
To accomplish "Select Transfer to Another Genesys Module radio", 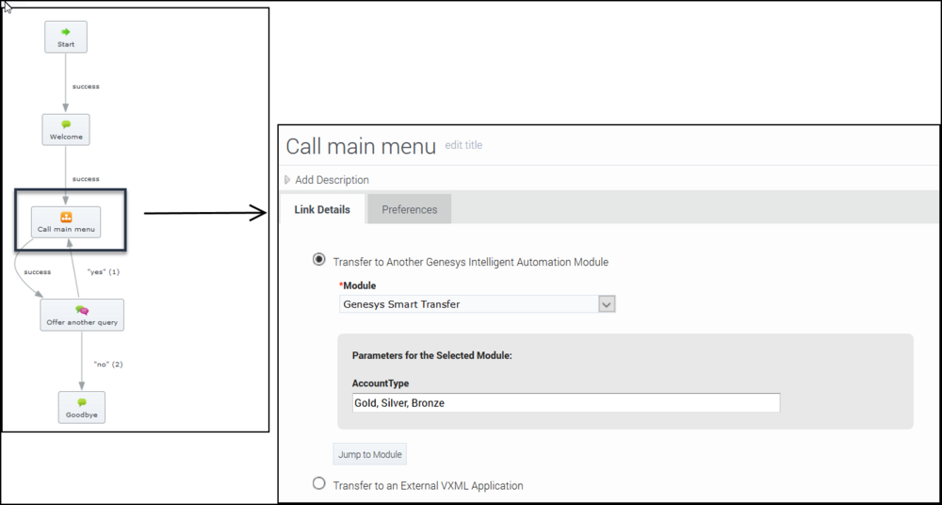I will 320,260.
